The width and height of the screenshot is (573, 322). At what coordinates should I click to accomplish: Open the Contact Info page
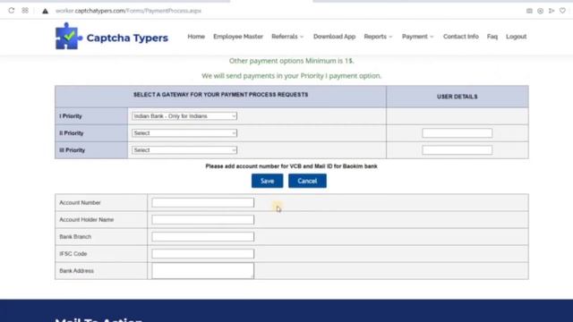click(461, 37)
